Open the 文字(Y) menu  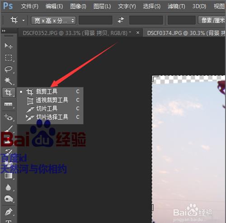point(127,6)
